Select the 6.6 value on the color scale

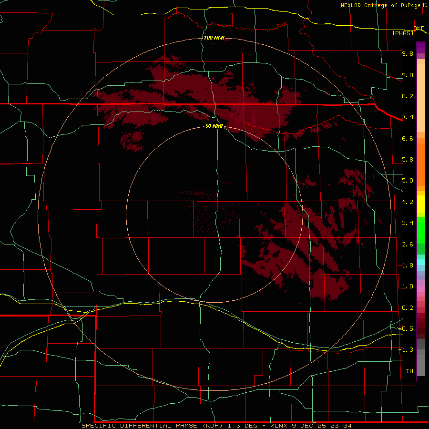(x=408, y=138)
